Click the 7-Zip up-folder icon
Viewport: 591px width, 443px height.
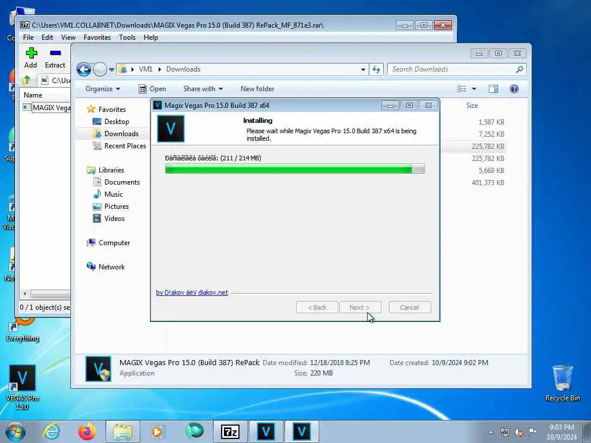click(27, 80)
